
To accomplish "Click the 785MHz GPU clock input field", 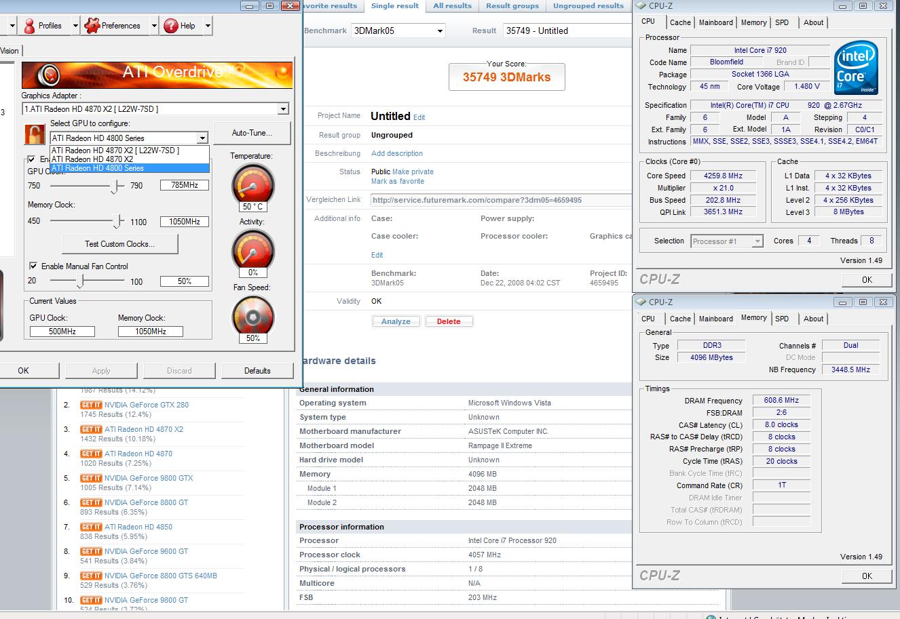I will coord(185,185).
